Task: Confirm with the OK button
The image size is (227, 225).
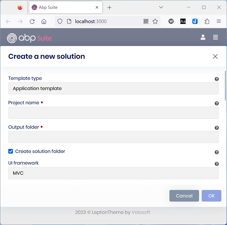Action: tap(211, 196)
